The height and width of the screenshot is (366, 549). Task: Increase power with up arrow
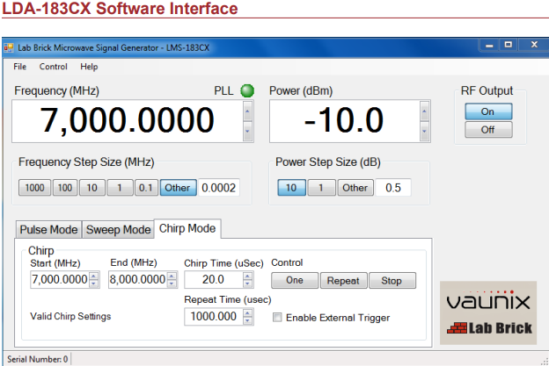(x=424, y=111)
